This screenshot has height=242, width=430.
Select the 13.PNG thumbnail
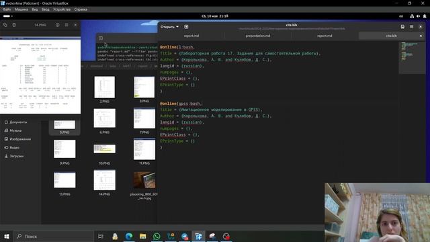click(64, 180)
